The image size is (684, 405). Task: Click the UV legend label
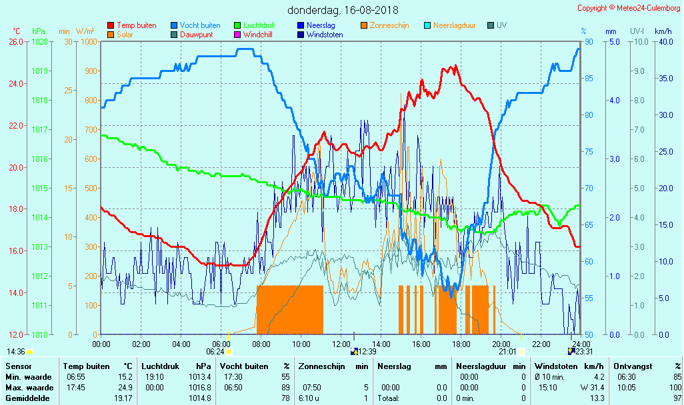coord(501,25)
